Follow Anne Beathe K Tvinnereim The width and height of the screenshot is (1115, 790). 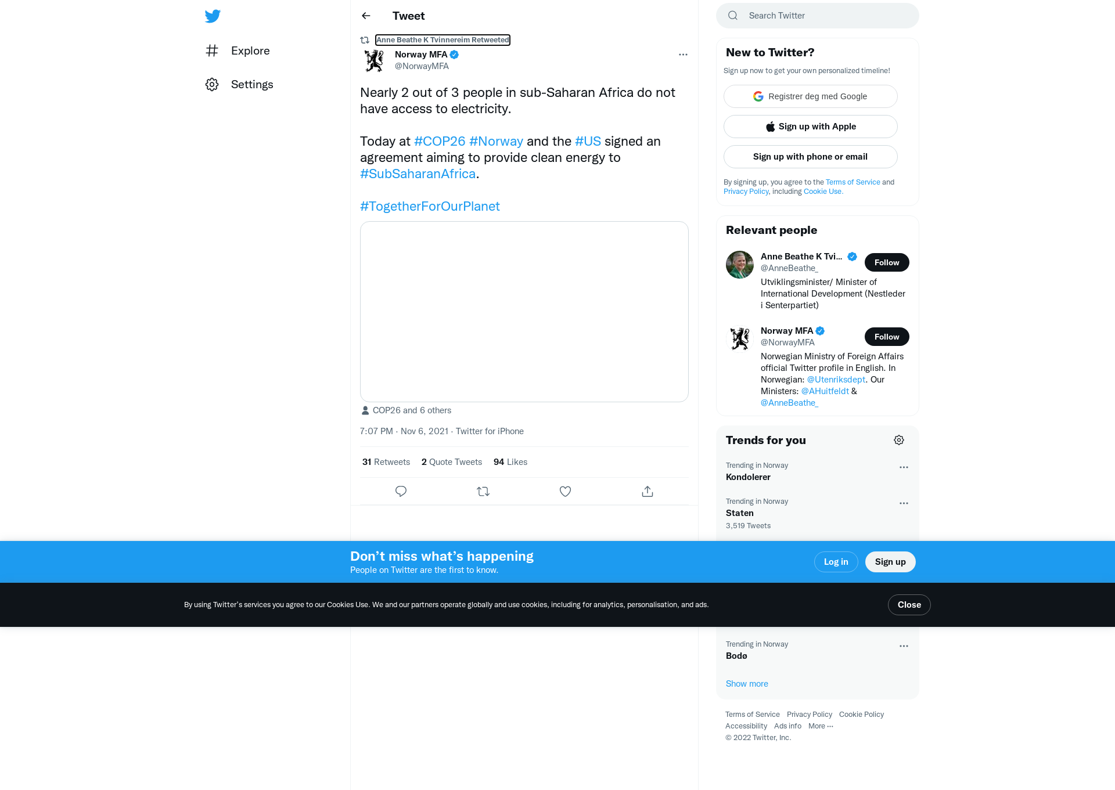click(887, 262)
